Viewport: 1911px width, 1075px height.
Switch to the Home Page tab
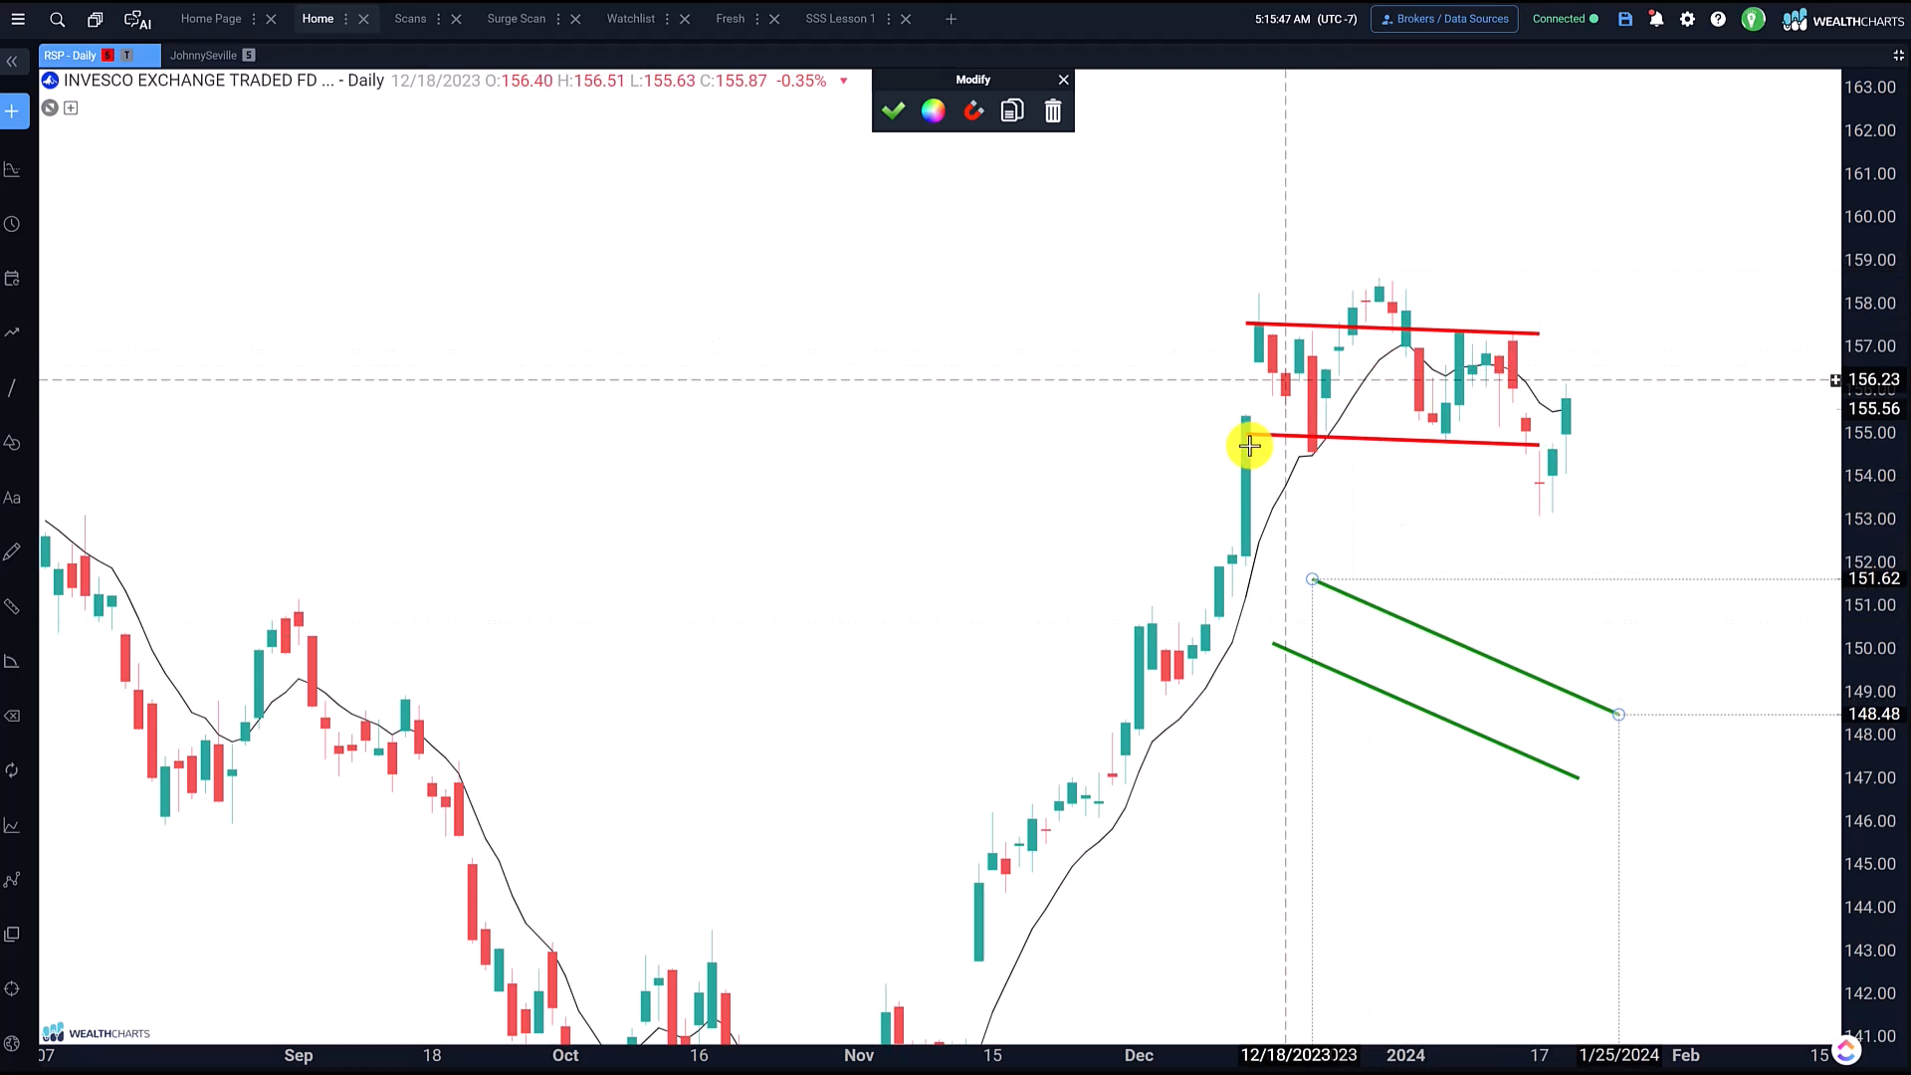pyautogui.click(x=211, y=19)
